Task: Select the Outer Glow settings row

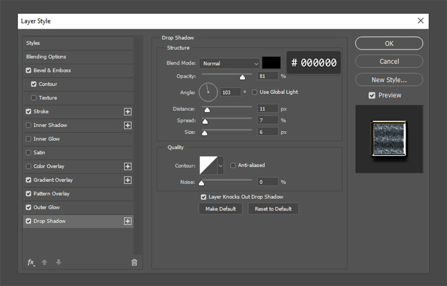Action: tap(78, 208)
